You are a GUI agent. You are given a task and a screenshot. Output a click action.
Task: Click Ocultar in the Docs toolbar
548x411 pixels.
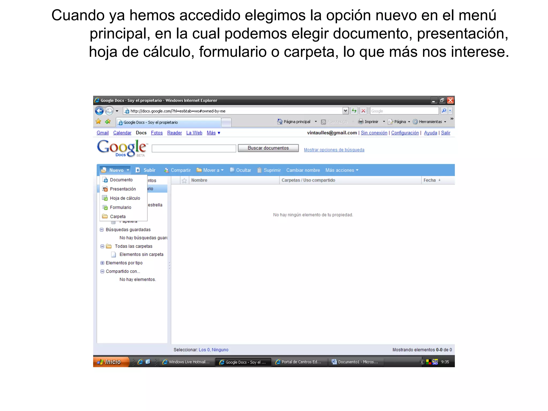point(240,170)
